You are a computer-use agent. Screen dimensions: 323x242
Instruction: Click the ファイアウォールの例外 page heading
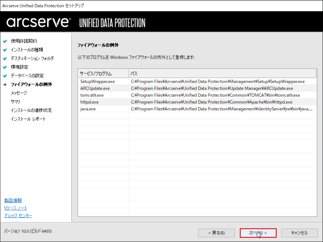coord(98,45)
